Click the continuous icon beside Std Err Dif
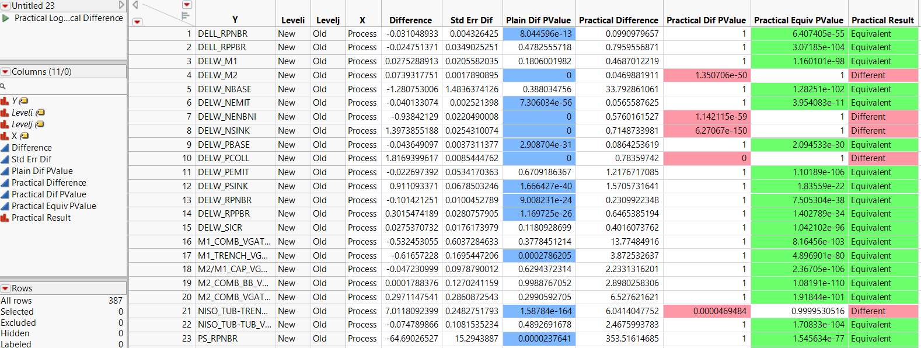The image size is (921, 348). (5, 159)
